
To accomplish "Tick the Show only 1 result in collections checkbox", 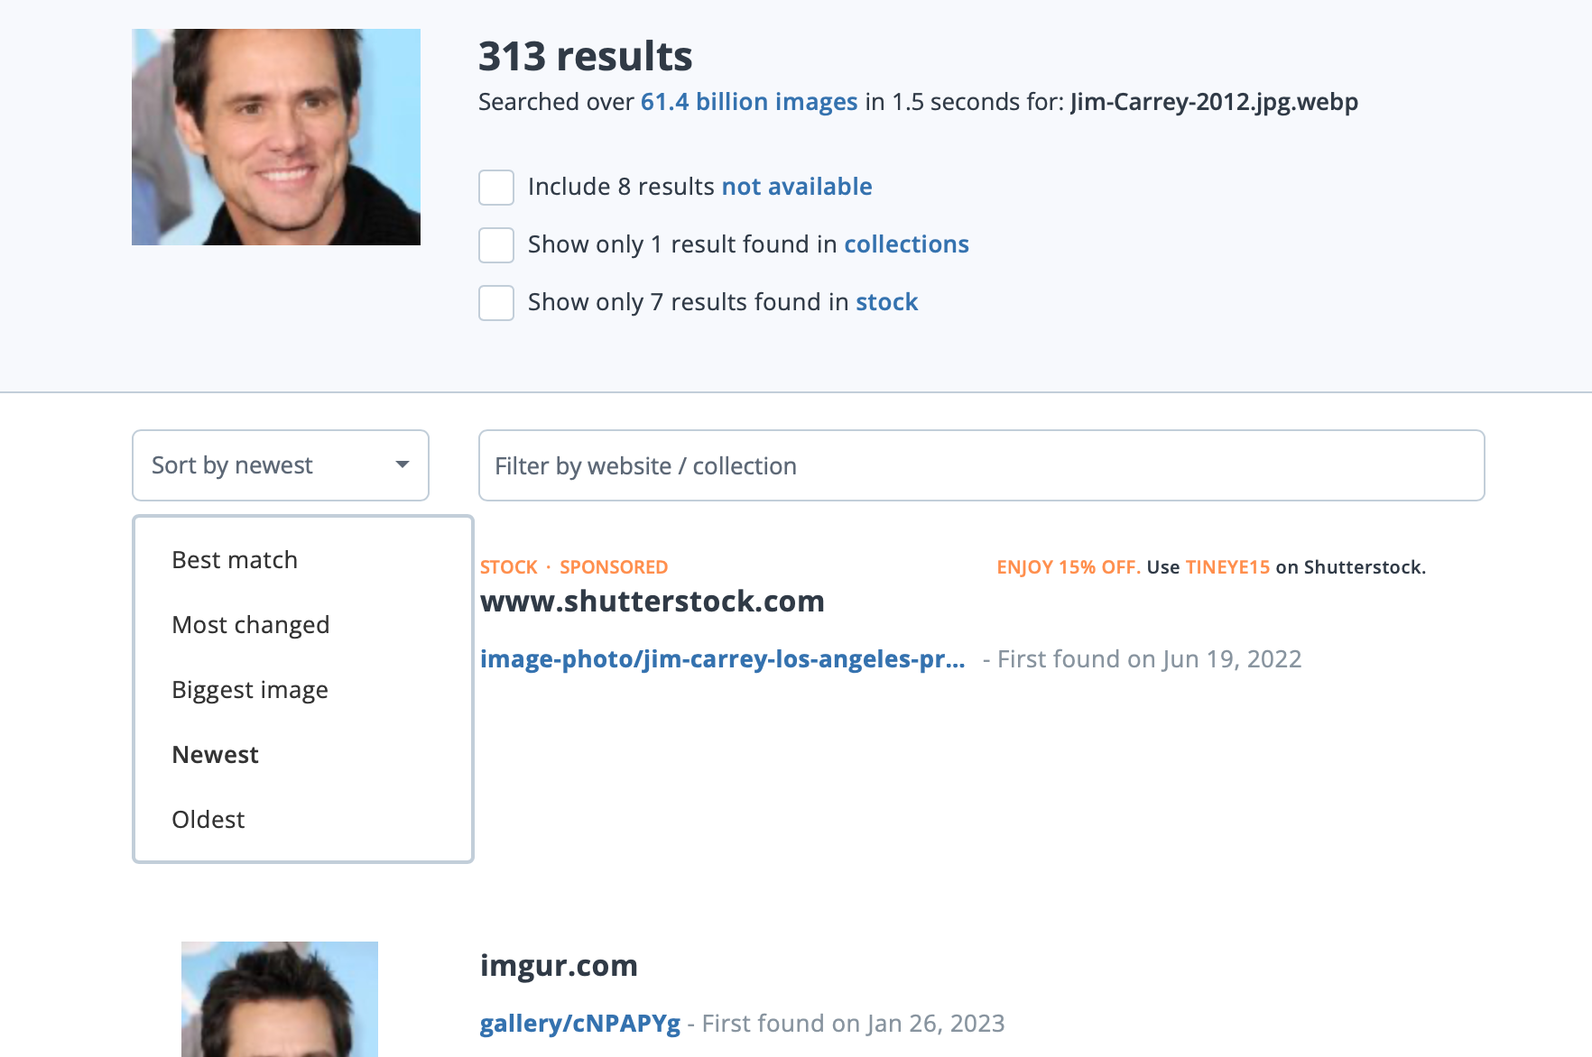I will click(x=496, y=245).
